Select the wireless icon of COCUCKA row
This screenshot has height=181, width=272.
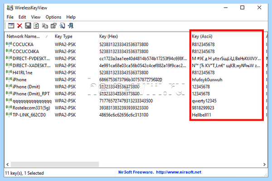9,44
